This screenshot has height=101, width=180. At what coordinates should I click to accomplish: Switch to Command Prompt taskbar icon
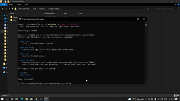click(x=46, y=99)
